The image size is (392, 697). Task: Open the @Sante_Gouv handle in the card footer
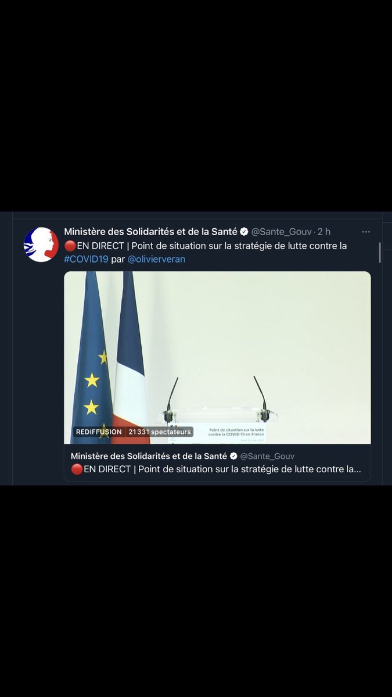click(267, 457)
